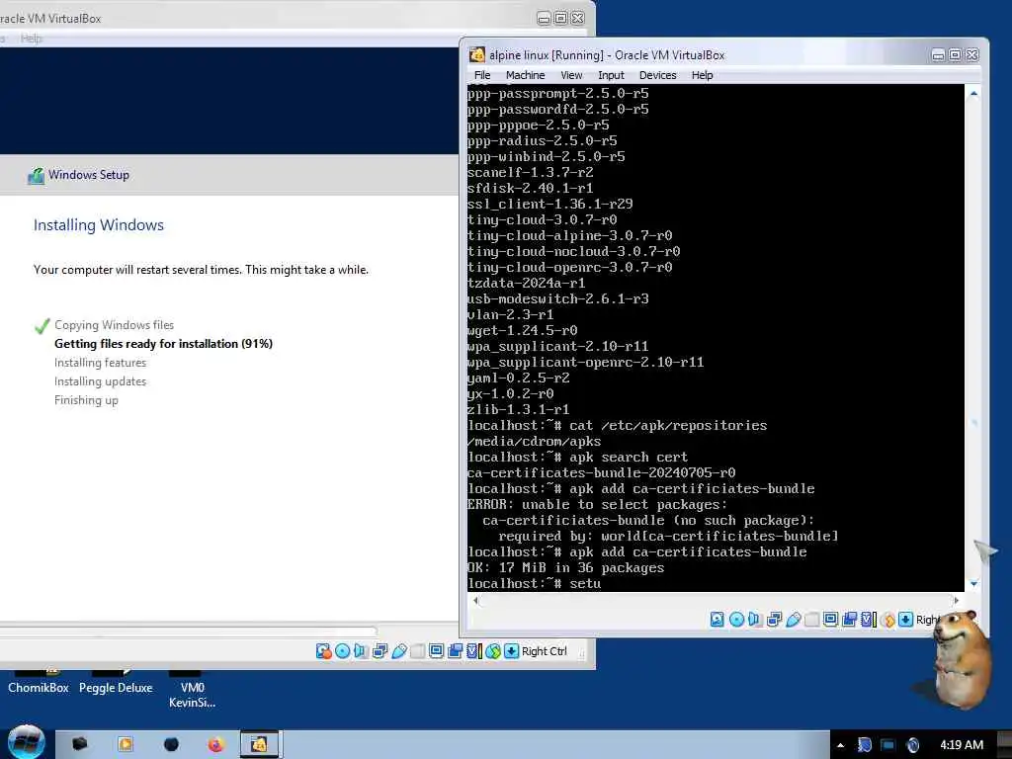The image size is (1012, 759).
Task: Click the alpine VM scrollbar down arrow
Action: (973, 583)
